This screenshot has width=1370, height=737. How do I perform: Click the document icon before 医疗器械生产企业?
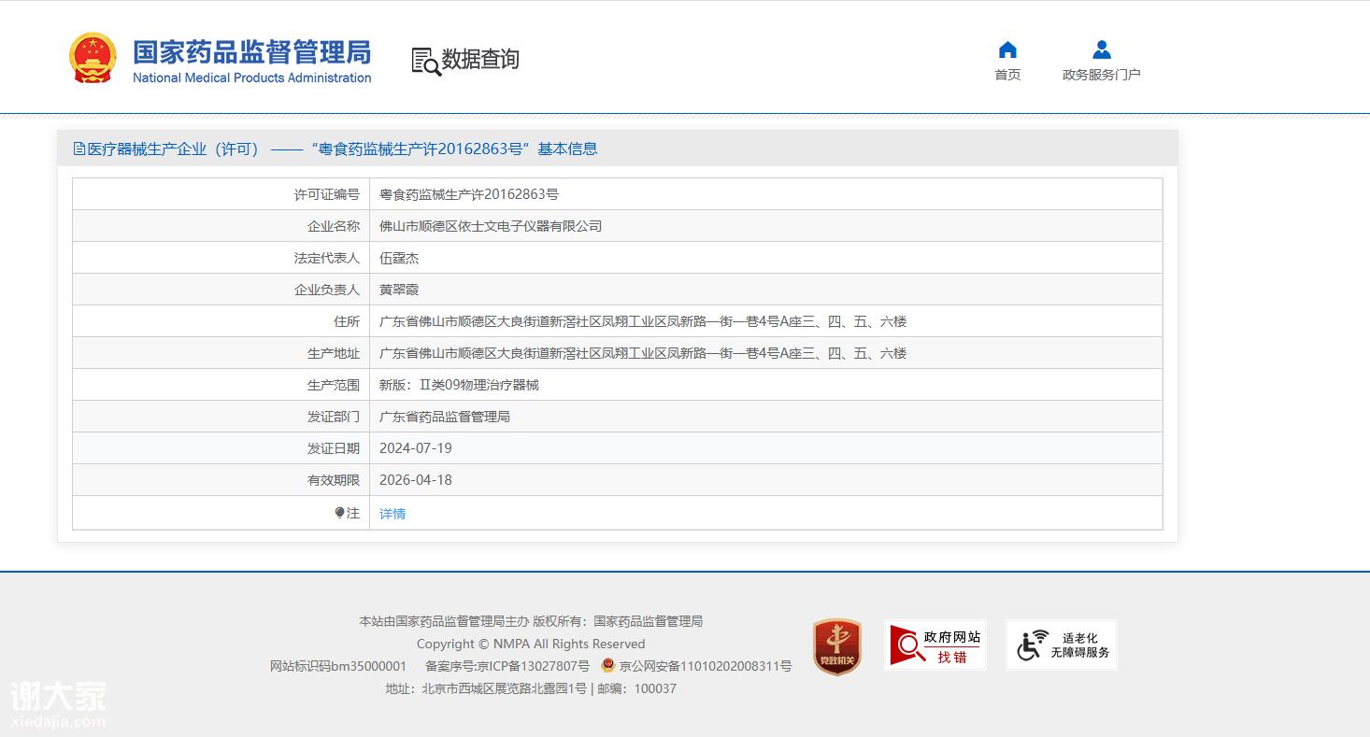[79, 149]
